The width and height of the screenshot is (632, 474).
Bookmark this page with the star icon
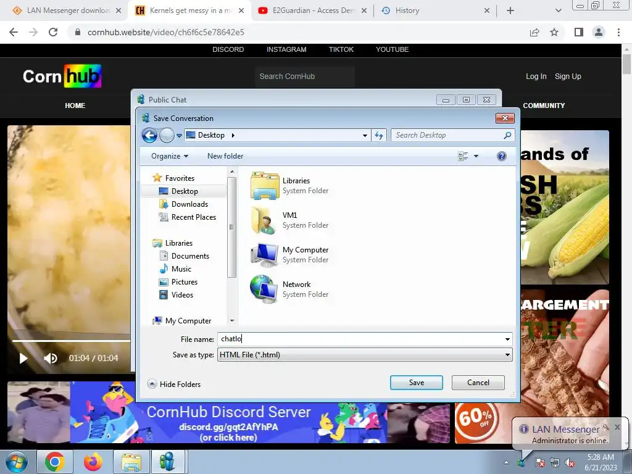coord(554,32)
